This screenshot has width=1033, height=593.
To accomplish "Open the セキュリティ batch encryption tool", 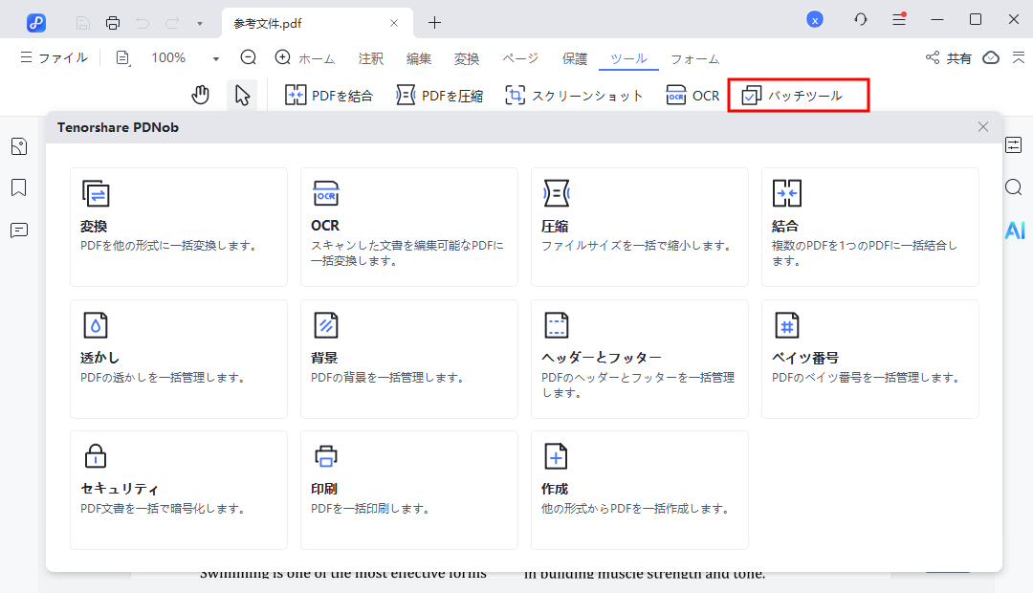I will pyautogui.click(x=178, y=490).
